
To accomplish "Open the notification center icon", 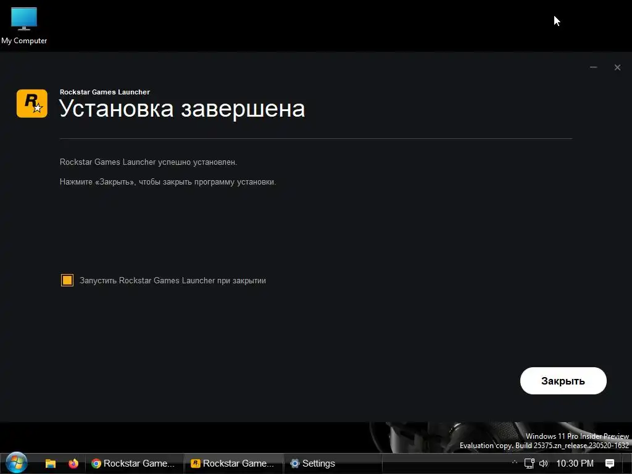I will coord(610,464).
